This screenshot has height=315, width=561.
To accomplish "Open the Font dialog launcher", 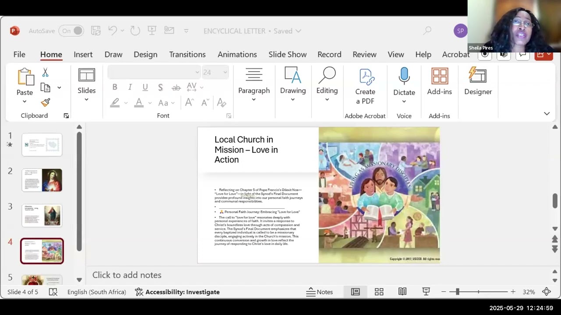I will [x=229, y=116].
